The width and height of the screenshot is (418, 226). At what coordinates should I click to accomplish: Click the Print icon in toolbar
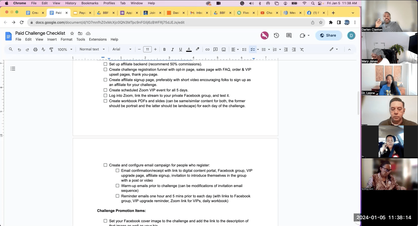(x=35, y=50)
